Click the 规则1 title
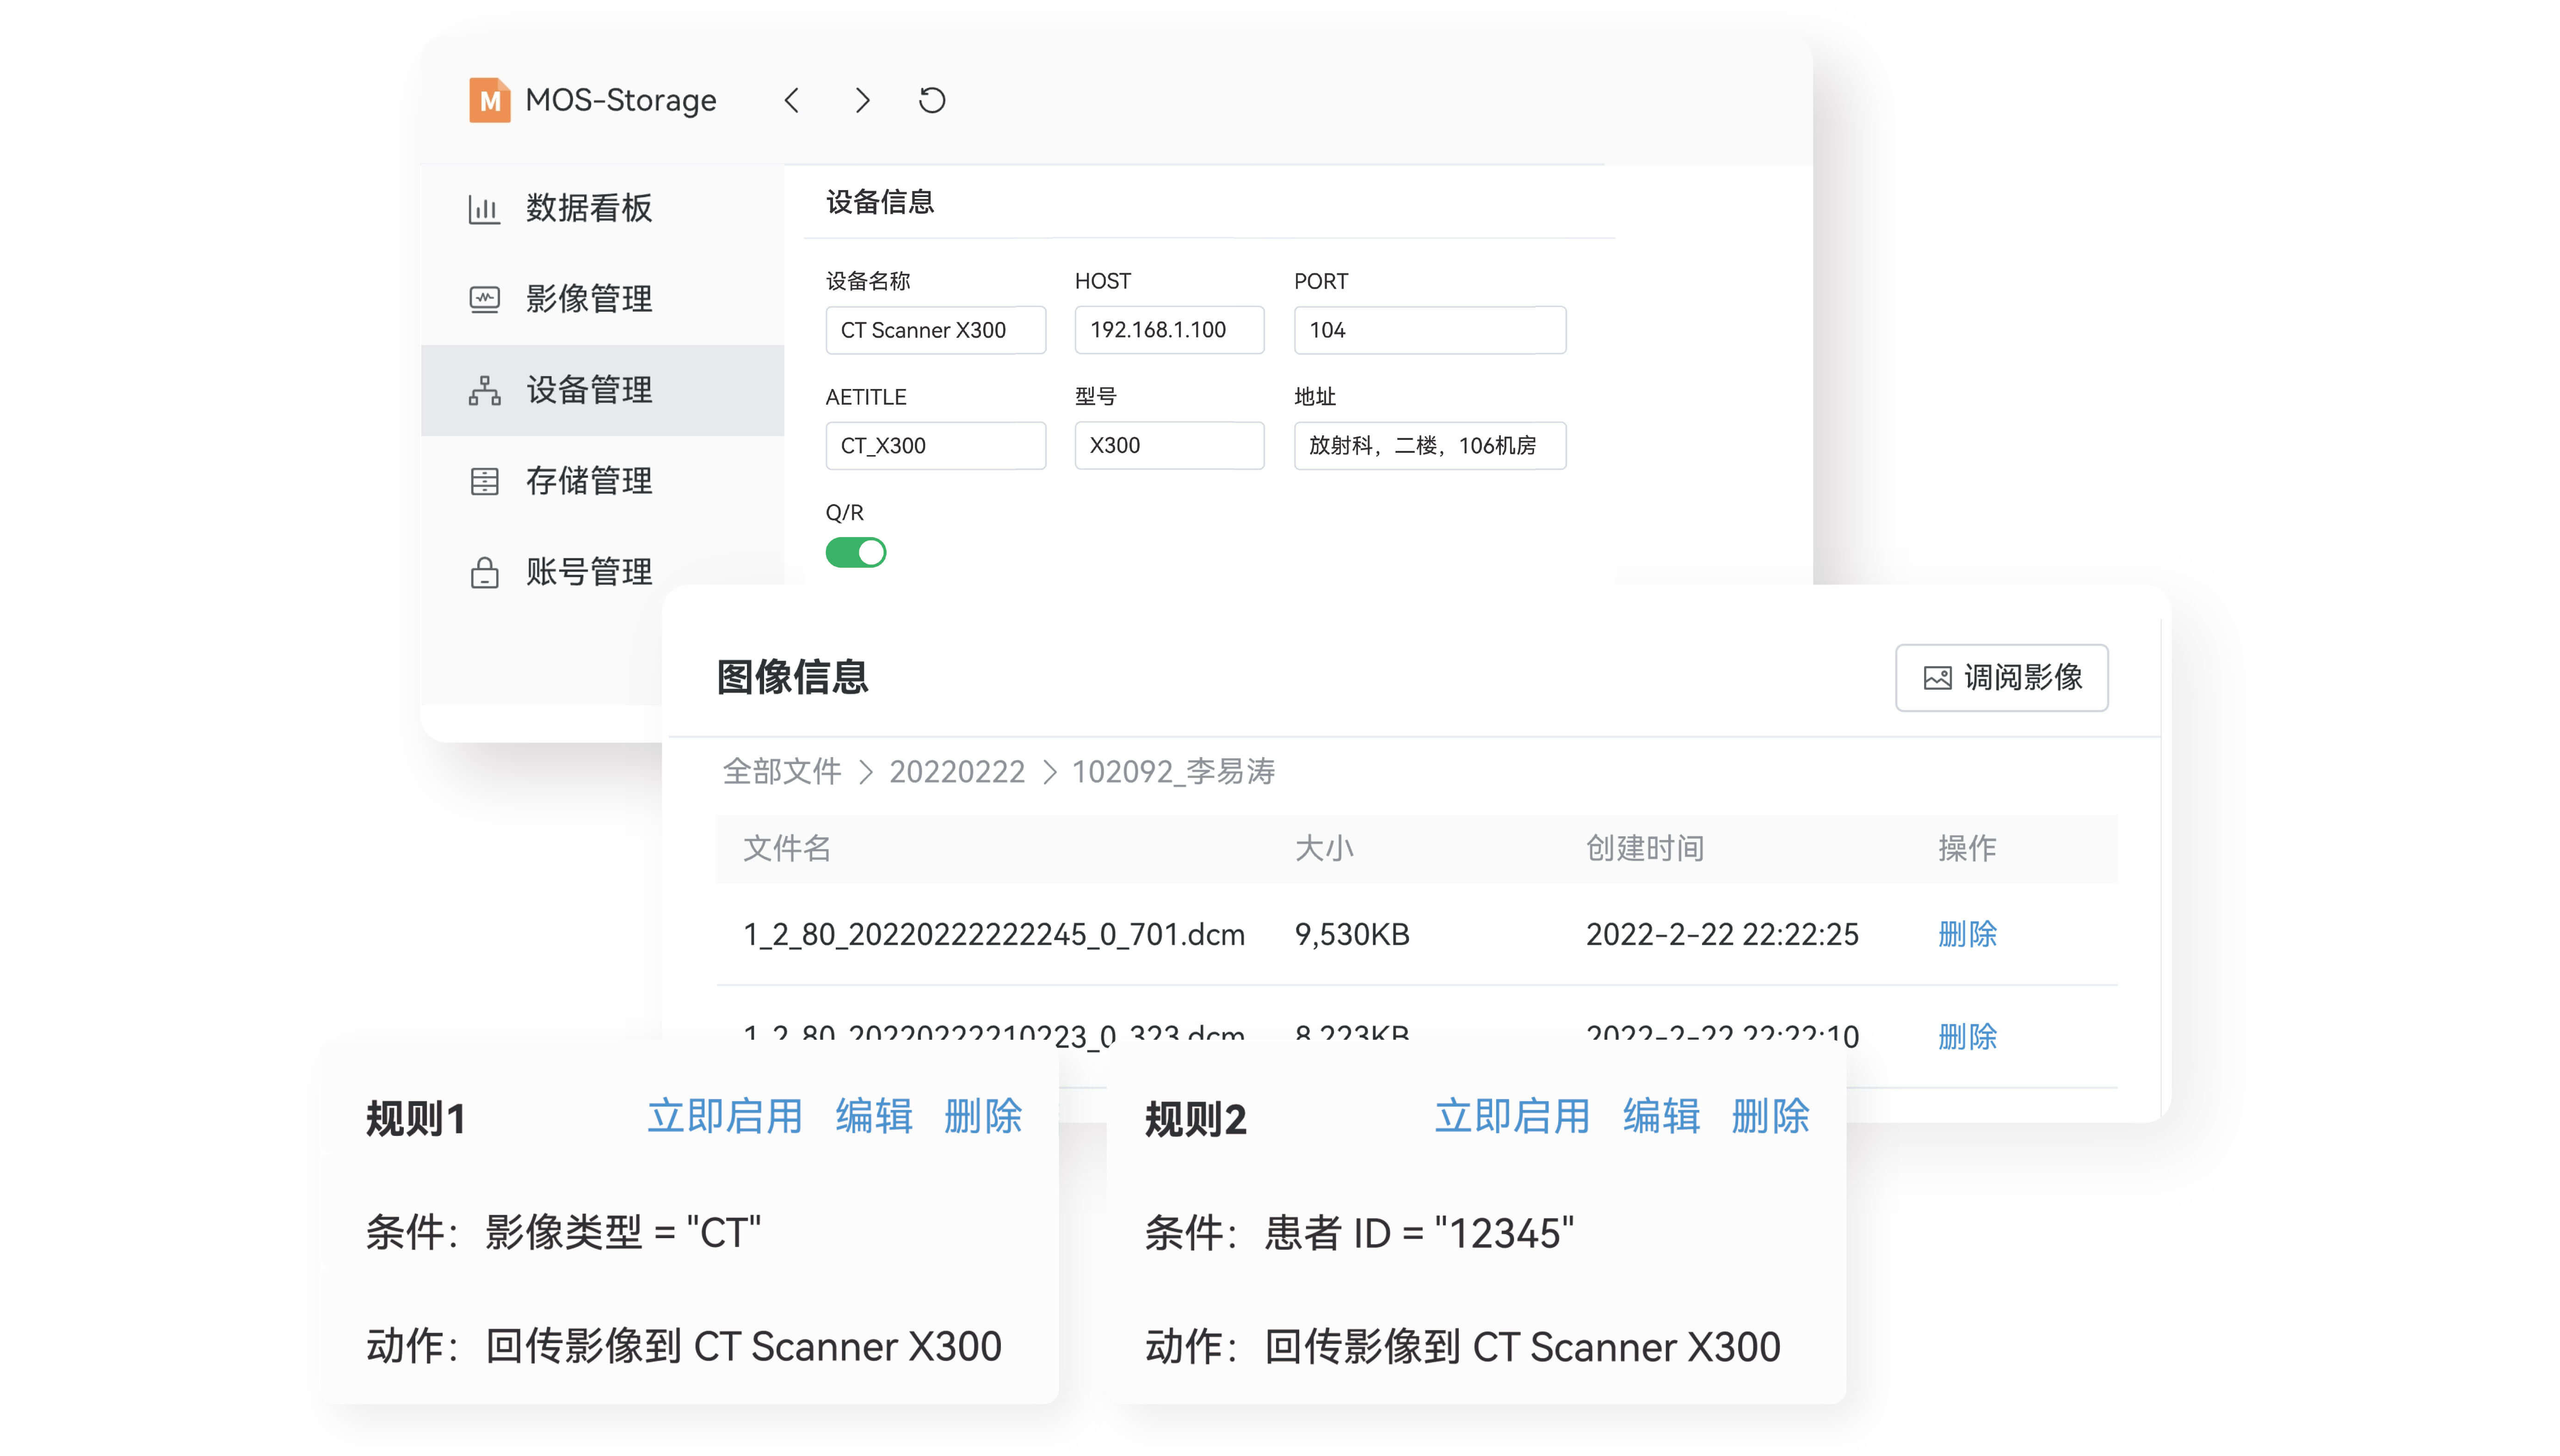The width and height of the screenshot is (2560, 1456). 415,1119
